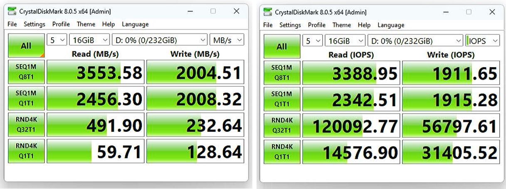The height and width of the screenshot is (189, 506).
Task: Click Read (IOPS) column header
Action: [351, 55]
